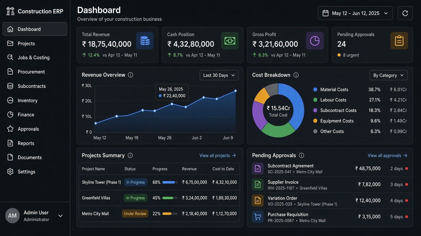Click the Variation Order orange document icon
Viewport: 421px width, 236px height.
258,201
